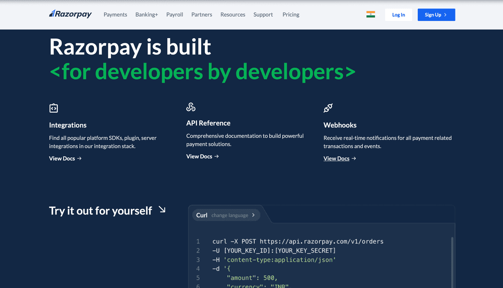503x288 pixels.
Task: Open the India flag country selector
Action: (372, 14)
